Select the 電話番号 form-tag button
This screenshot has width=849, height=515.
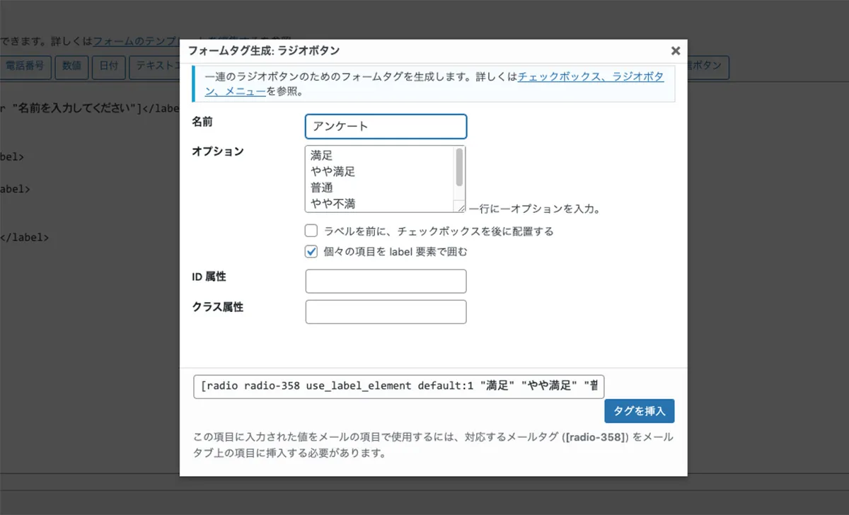25,67
